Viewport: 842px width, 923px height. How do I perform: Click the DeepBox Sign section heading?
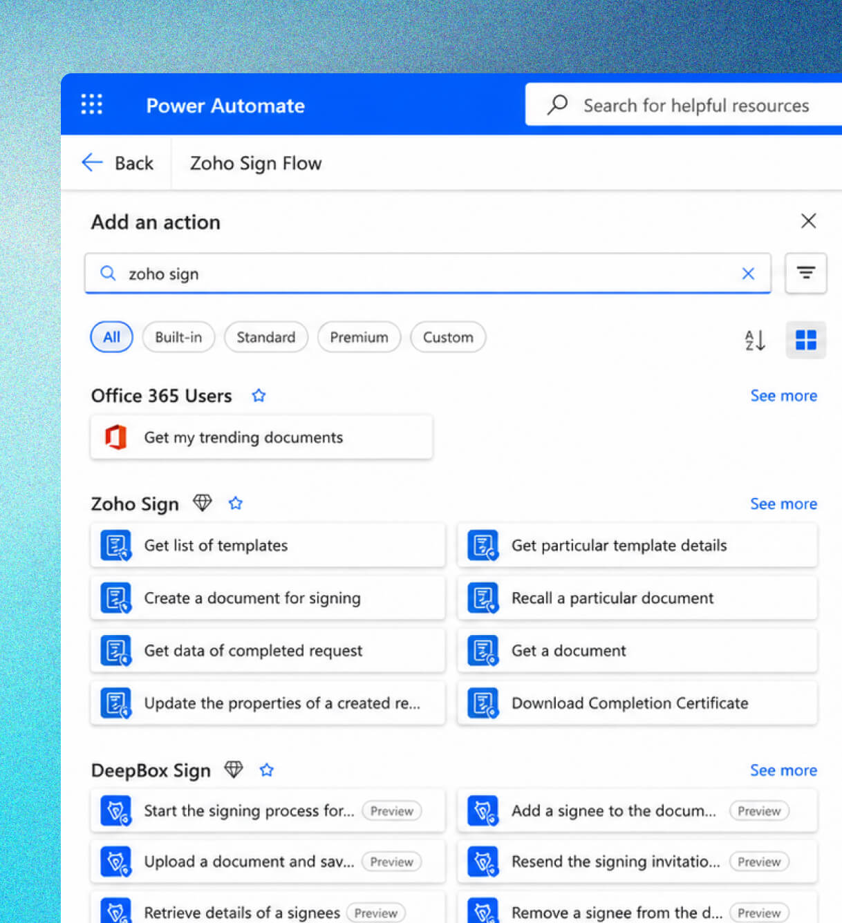[x=151, y=770]
